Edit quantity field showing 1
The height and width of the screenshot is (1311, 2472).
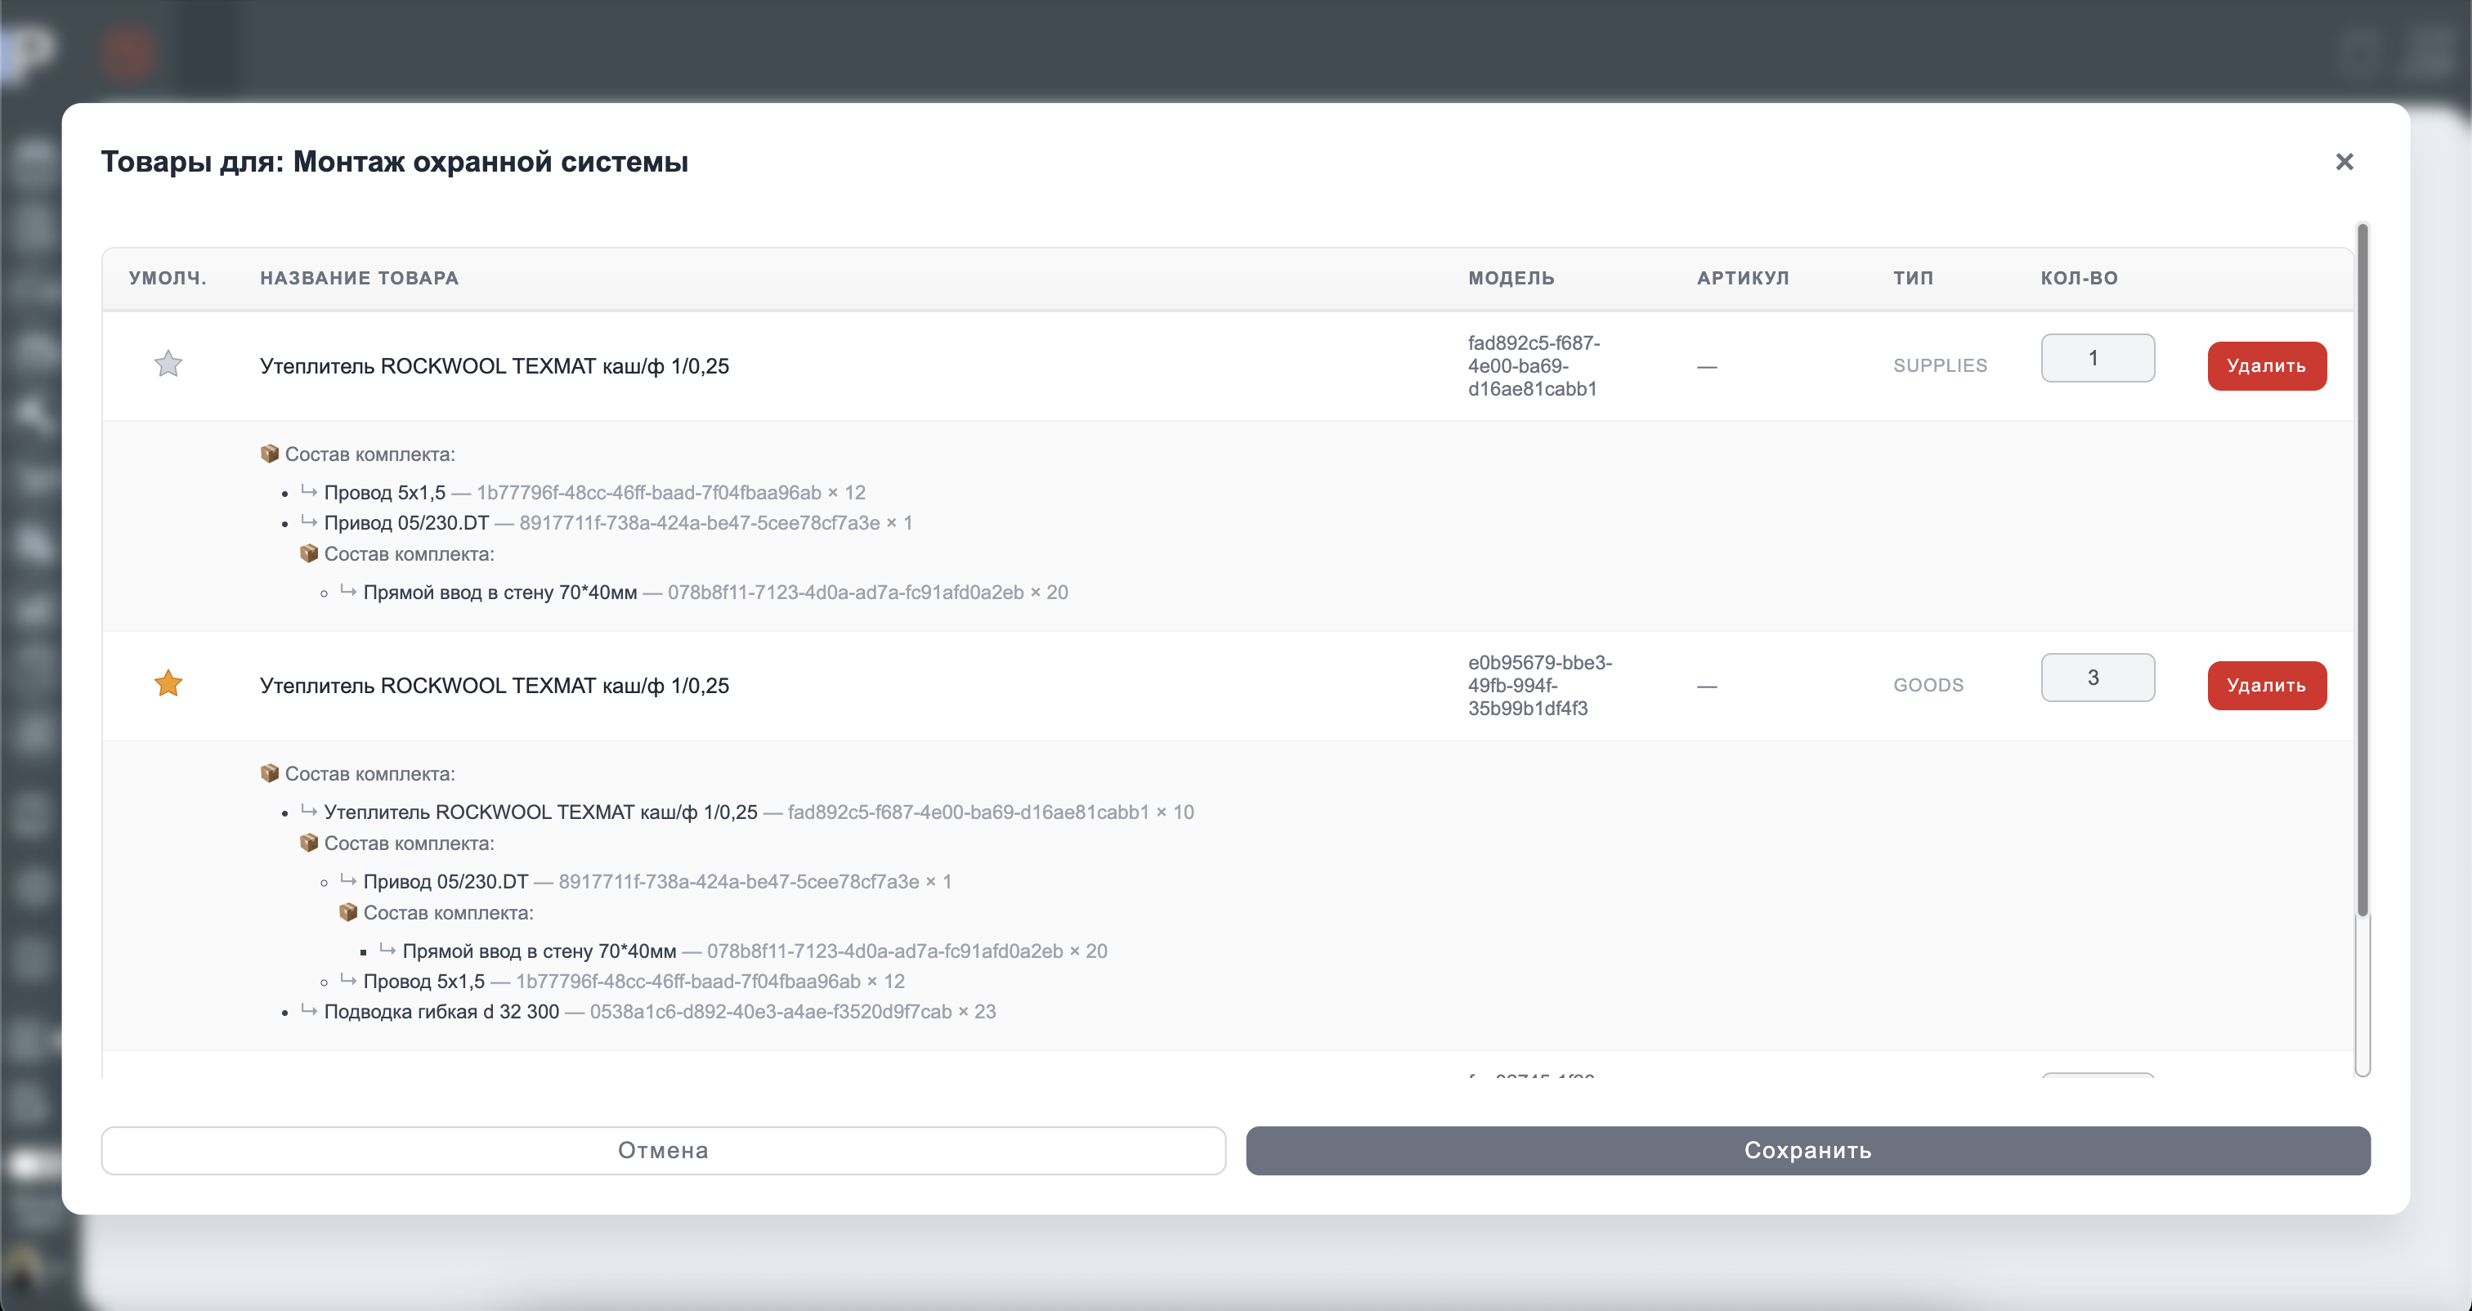2097,358
